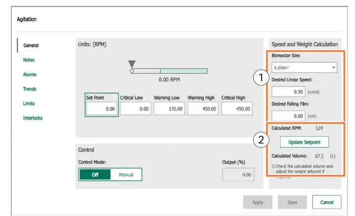This screenshot has height=216, width=355.
Task: Click the (cm/s) unit label
Action: (314, 92)
